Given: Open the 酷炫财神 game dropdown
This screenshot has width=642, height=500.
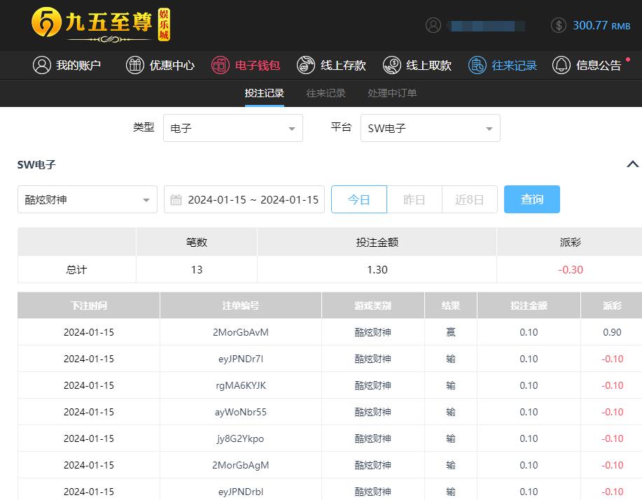Looking at the screenshot, I should pyautogui.click(x=88, y=199).
